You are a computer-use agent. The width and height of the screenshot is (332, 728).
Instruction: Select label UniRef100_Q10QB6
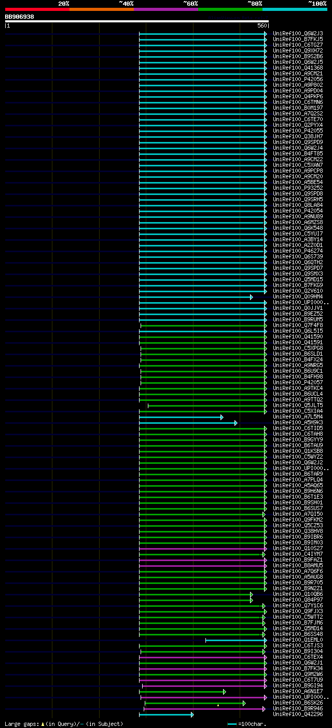(x=298, y=594)
